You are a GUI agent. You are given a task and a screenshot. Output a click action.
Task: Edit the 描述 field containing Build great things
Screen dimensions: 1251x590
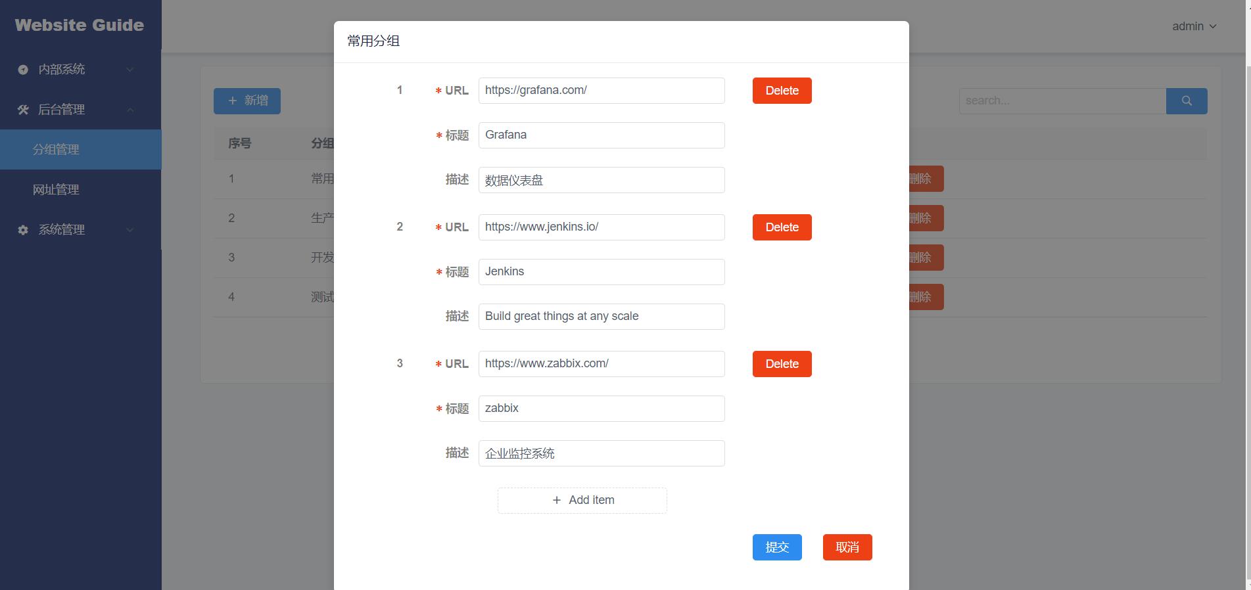click(x=602, y=317)
